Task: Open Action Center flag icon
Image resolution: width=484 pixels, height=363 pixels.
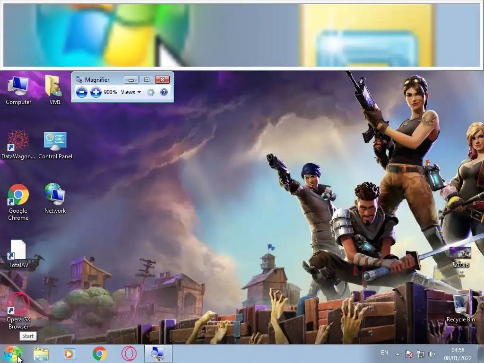Action: (x=409, y=354)
